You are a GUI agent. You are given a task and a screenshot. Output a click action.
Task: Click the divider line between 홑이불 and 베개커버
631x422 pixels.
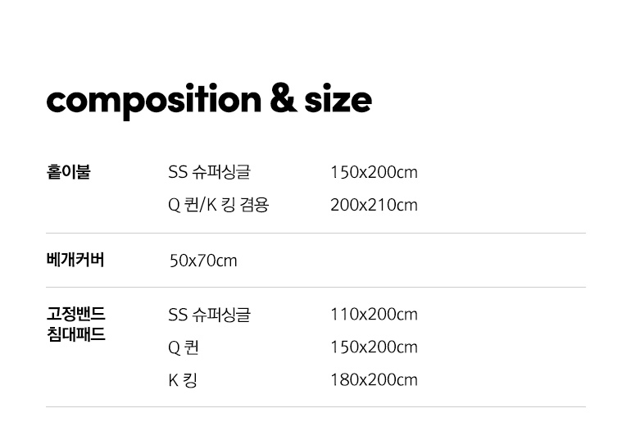click(315, 234)
